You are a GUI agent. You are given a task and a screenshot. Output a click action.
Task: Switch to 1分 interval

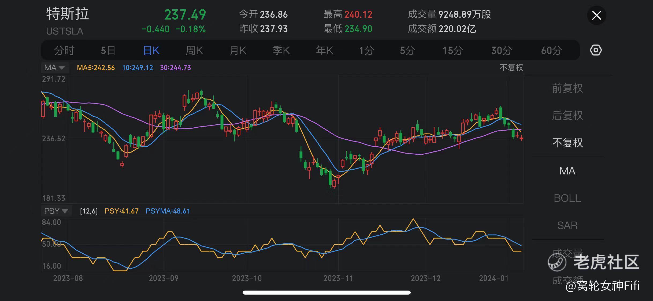pos(366,50)
